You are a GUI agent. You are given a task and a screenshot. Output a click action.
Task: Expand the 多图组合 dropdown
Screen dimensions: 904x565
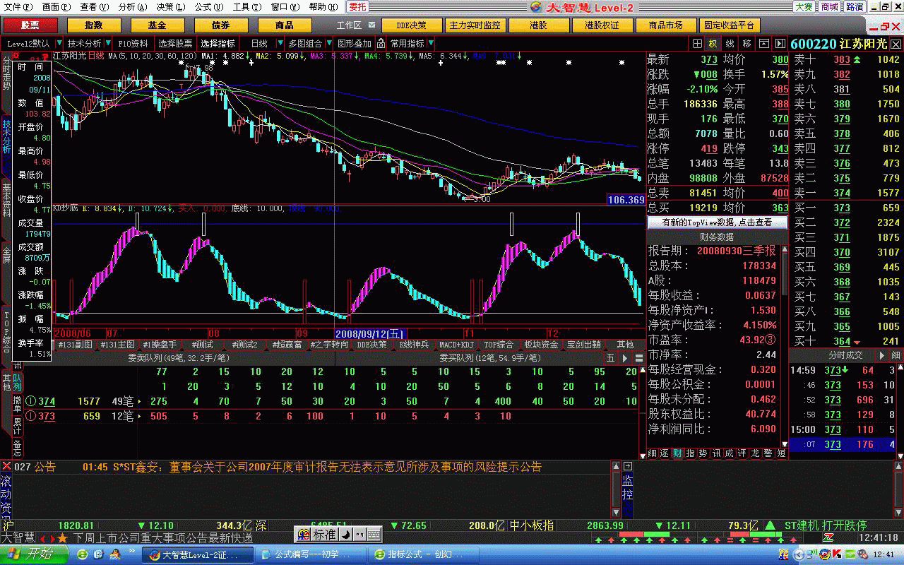[328, 43]
